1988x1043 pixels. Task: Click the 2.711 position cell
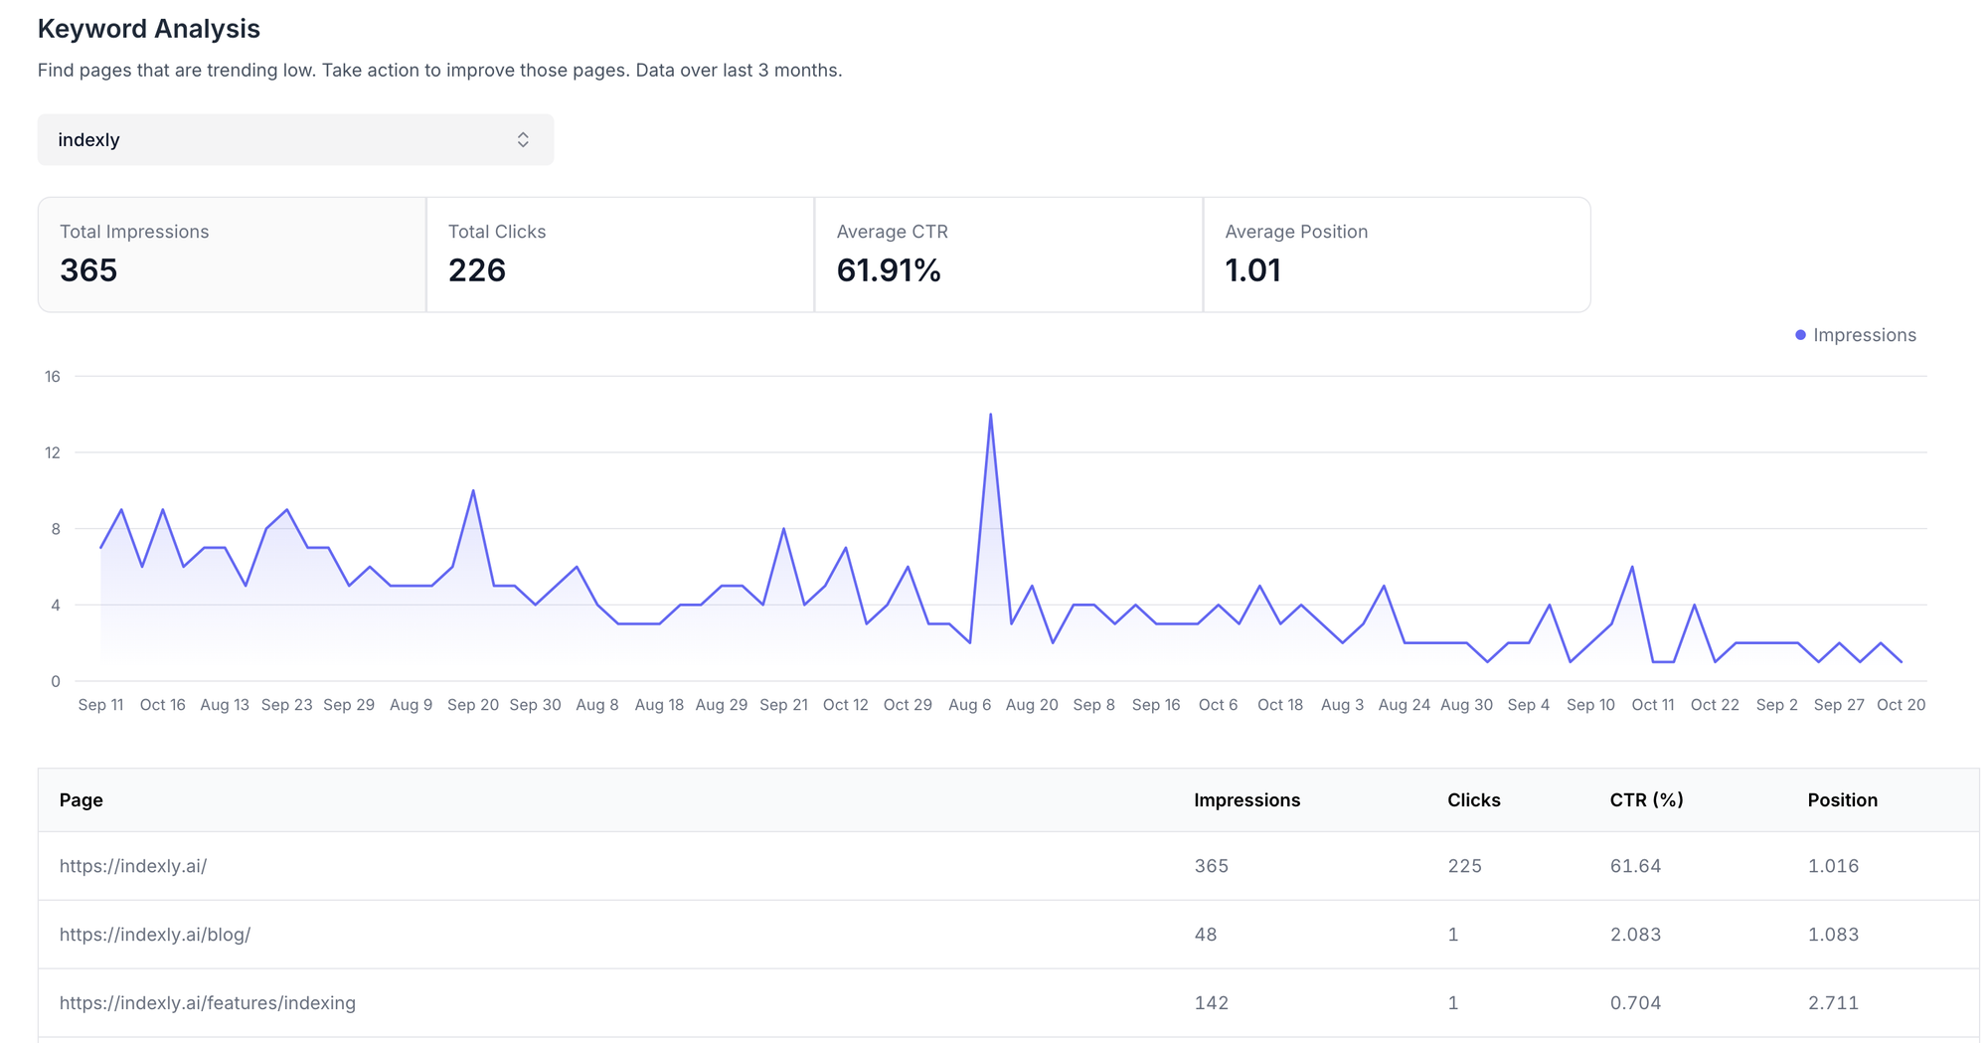(1833, 1003)
